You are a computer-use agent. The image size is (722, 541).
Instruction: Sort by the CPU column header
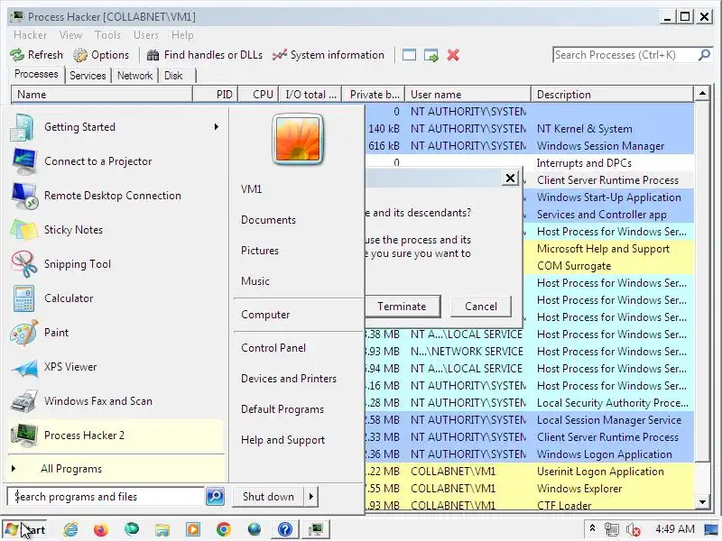tap(258, 95)
